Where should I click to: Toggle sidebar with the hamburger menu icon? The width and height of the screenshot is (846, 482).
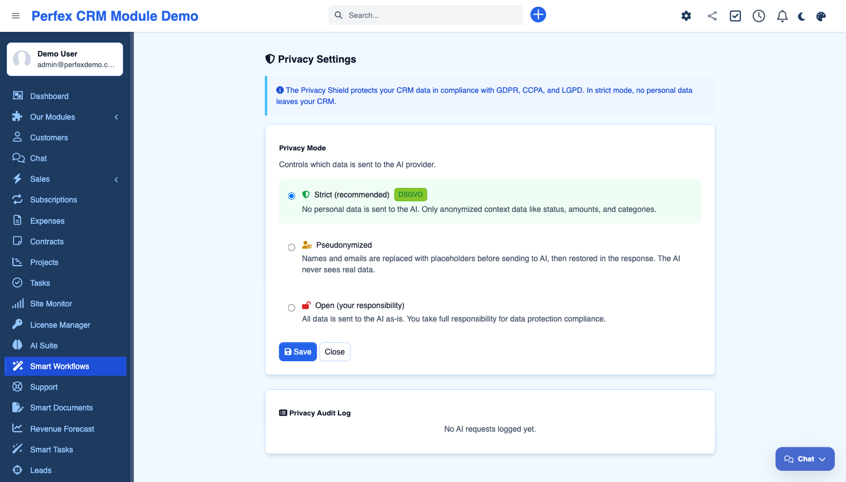coord(16,16)
